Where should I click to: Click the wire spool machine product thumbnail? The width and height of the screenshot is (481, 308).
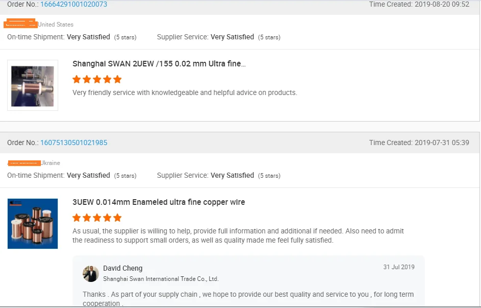(33, 85)
